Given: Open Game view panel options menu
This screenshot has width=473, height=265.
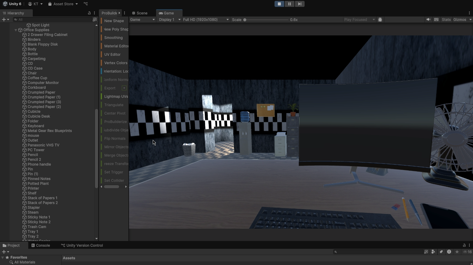Looking at the screenshot, I should click(469, 13).
